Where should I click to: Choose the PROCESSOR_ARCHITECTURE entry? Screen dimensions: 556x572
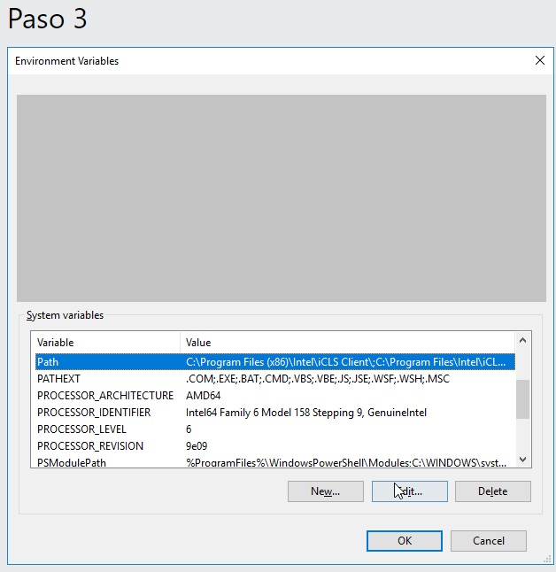104,396
